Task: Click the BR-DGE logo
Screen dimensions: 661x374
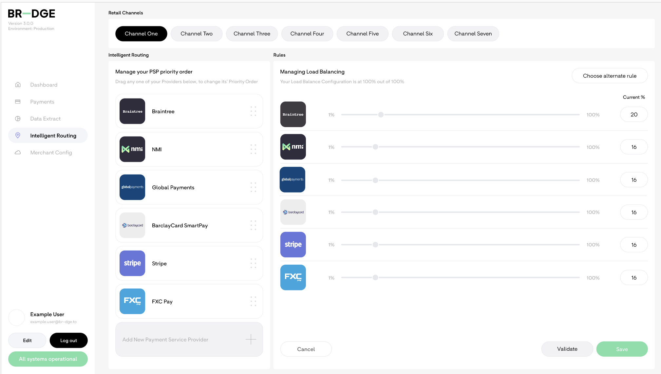Action: point(31,13)
